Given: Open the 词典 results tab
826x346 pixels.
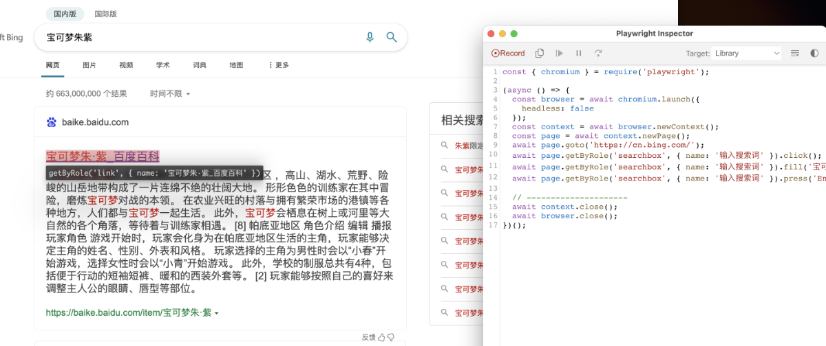Looking at the screenshot, I should (x=200, y=65).
